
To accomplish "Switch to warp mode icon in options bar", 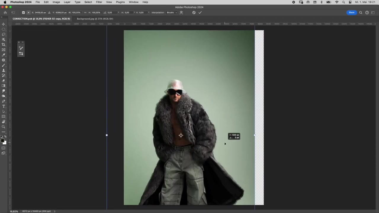I will click(182, 13).
